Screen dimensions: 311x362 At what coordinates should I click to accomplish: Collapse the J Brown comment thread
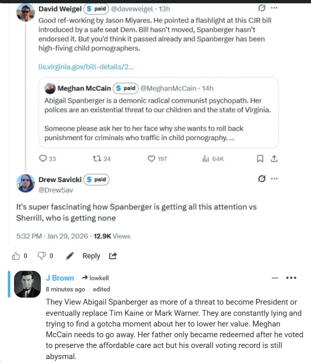[x=275, y=278]
